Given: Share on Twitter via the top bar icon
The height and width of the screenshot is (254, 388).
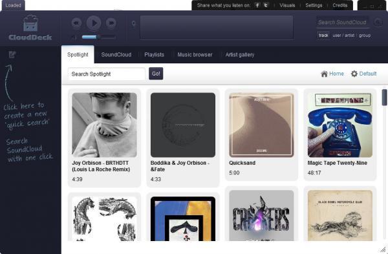Looking at the screenshot, I should point(266,5).
